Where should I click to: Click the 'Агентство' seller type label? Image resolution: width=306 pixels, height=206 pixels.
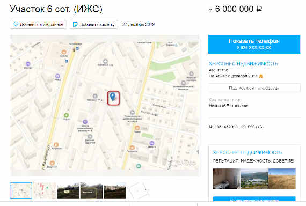click(218, 70)
